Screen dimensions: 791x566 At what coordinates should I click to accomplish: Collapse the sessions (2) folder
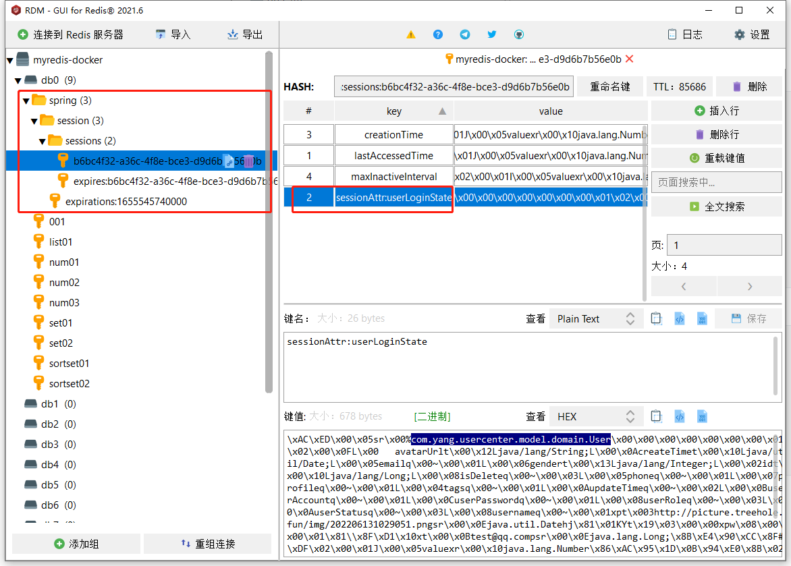pyautogui.click(x=43, y=141)
